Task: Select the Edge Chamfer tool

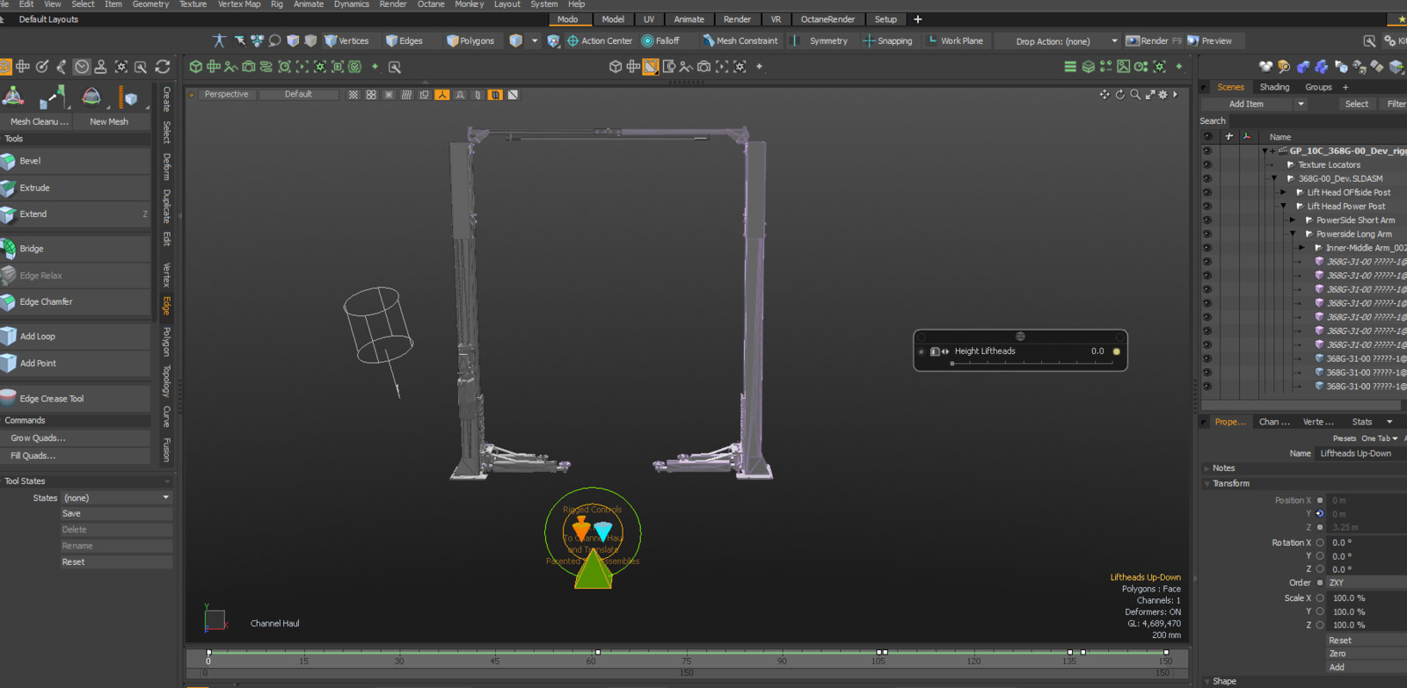Action: click(x=75, y=302)
